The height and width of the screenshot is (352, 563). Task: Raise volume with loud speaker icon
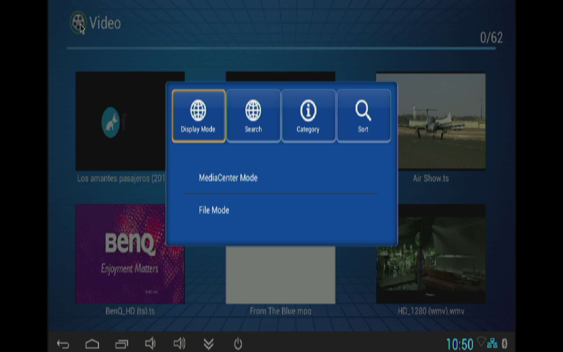[x=179, y=343]
